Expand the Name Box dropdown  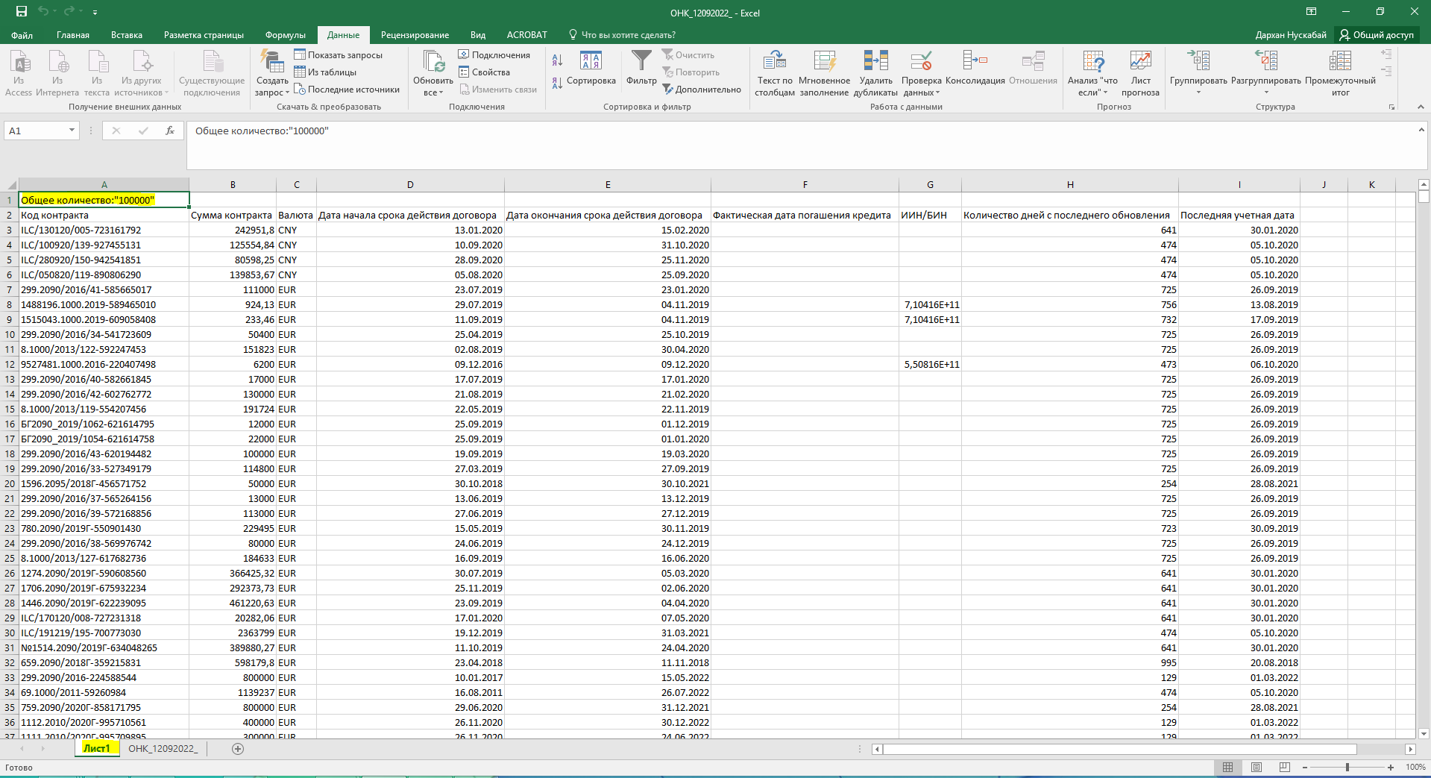point(72,131)
